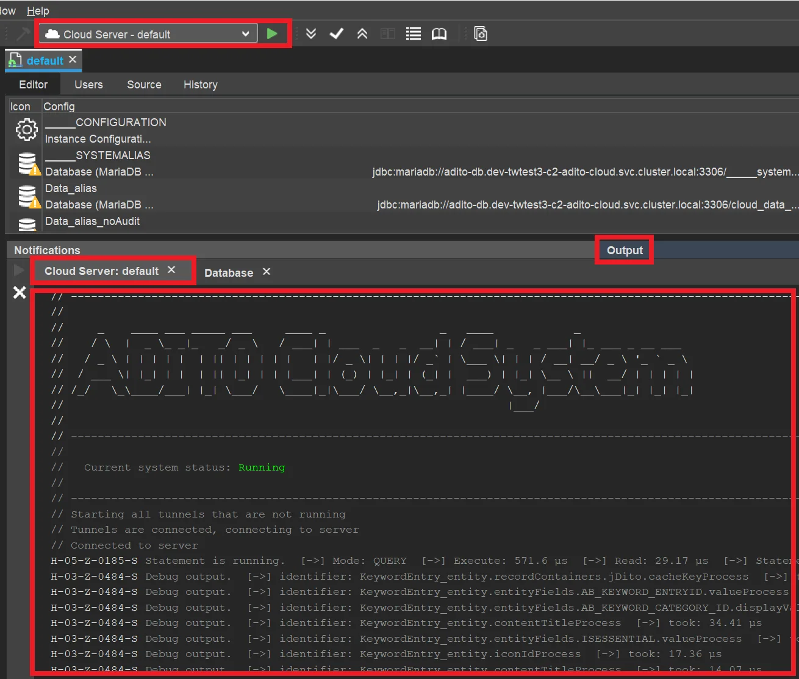Click the greyed side-by-side view icon

[x=388, y=34]
